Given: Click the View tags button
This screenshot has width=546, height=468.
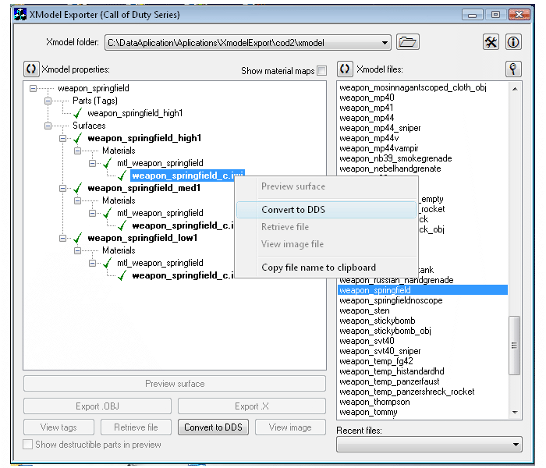Looking at the screenshot, I should (x=58, y=427).
